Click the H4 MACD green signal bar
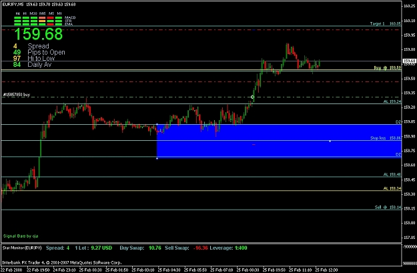The width and height of the screenshot is (417, 273). (x=17, y=17)
